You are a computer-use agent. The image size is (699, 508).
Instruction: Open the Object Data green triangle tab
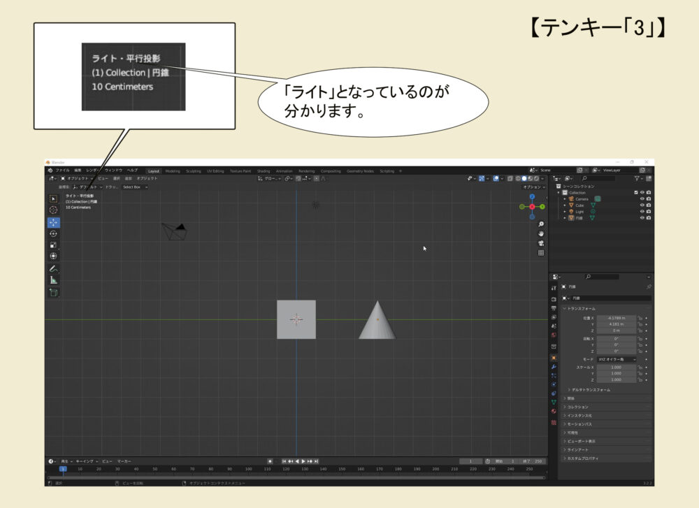(x=554, y=402)
